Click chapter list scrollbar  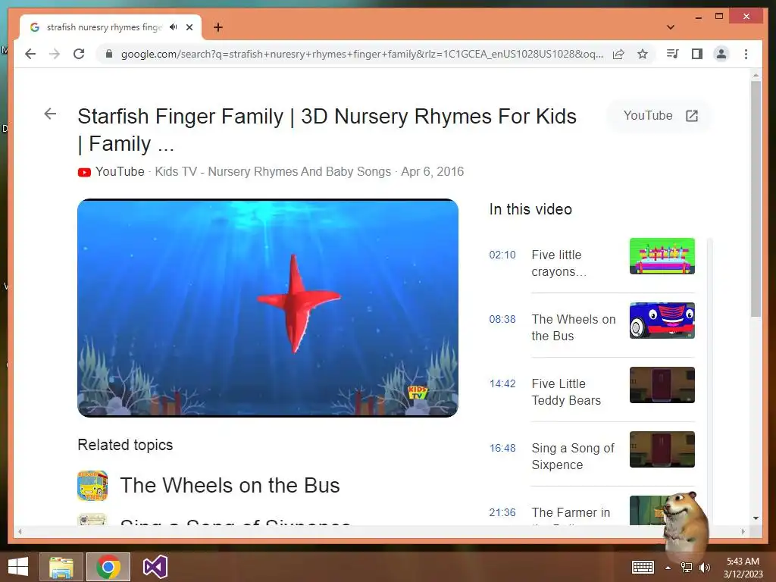pyautogui.click(x=710, y=381)
